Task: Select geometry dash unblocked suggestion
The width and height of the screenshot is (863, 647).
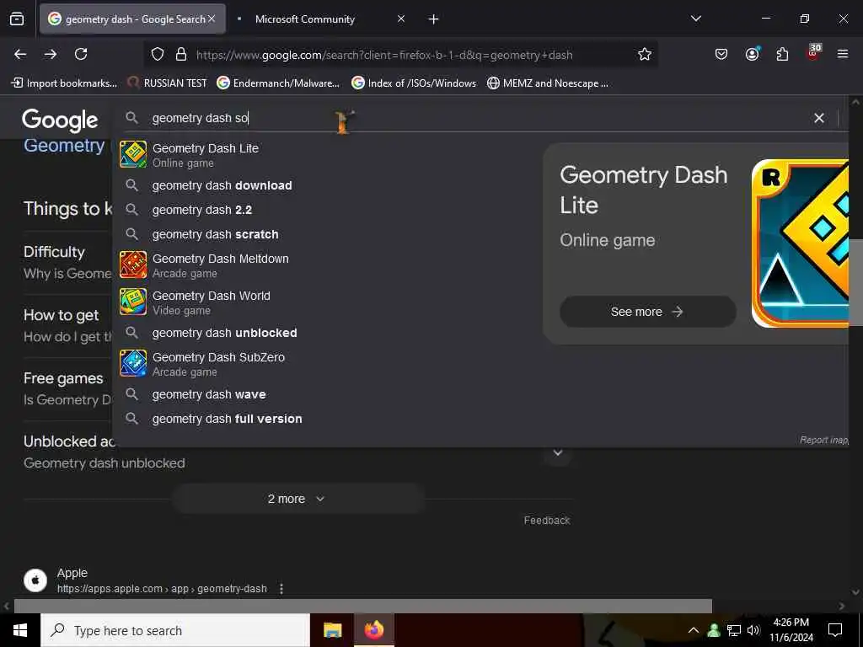Action: point(224,333)
